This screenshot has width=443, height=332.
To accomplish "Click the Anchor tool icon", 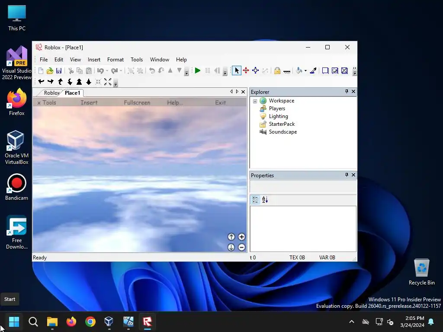I will (x=287, y=71).
